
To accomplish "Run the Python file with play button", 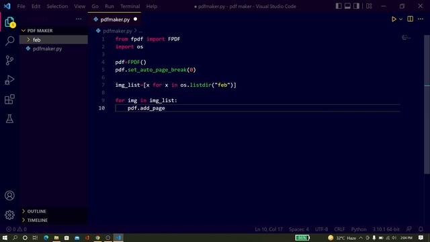I will (394, 19).
